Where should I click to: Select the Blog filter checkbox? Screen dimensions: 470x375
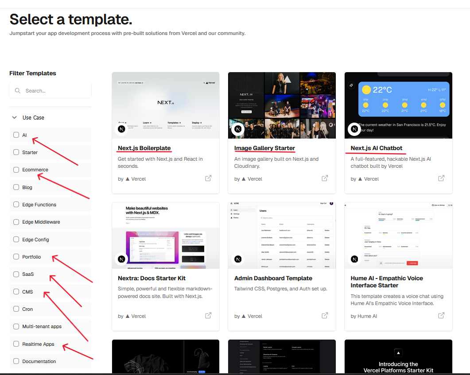(x=16, y=187)
